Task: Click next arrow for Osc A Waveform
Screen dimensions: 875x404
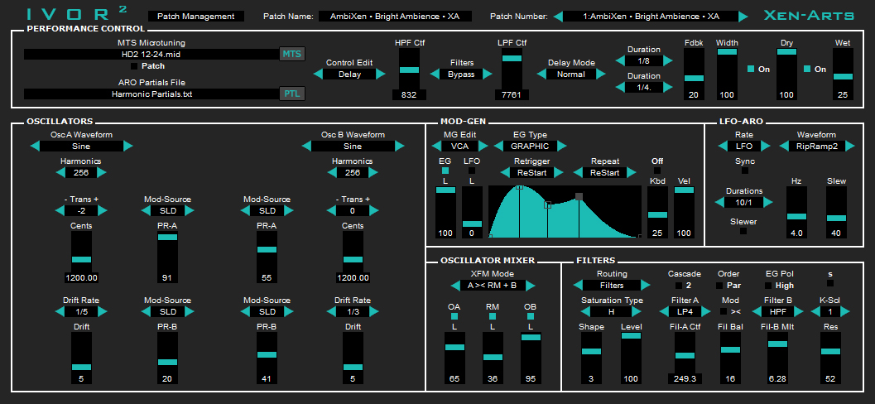Action: [128, 147]
